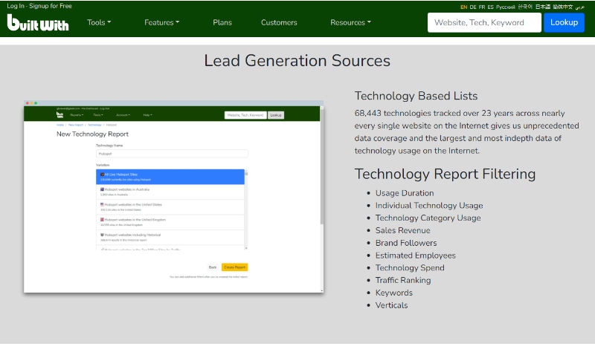Image resolution: width=595 pixels, height=352 pixels.
Task: Open the Customers menu item
Action: pyautogui.click(x=279, y=22)
